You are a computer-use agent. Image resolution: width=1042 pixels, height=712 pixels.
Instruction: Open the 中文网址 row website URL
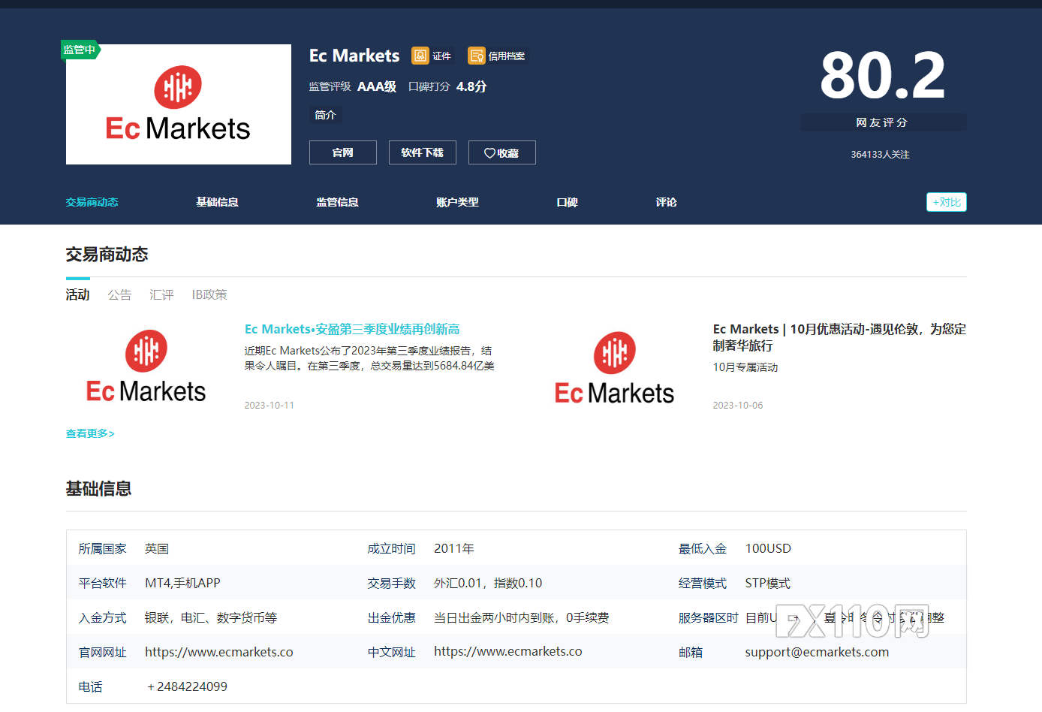pos(508,651)
